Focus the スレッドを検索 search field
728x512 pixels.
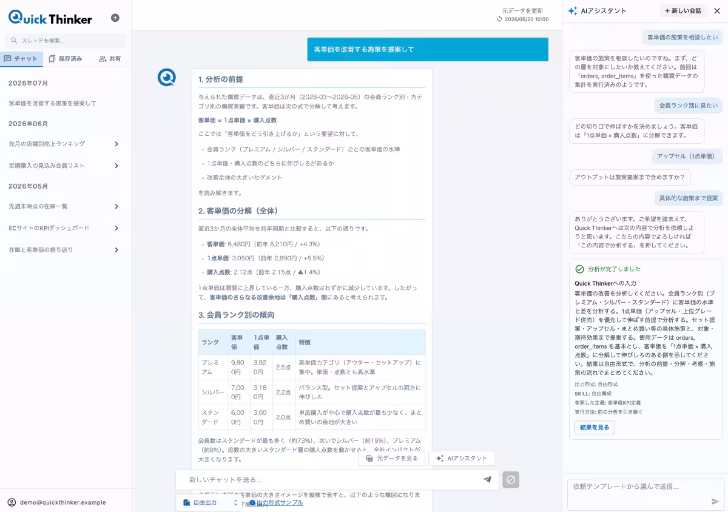point(66,41)
